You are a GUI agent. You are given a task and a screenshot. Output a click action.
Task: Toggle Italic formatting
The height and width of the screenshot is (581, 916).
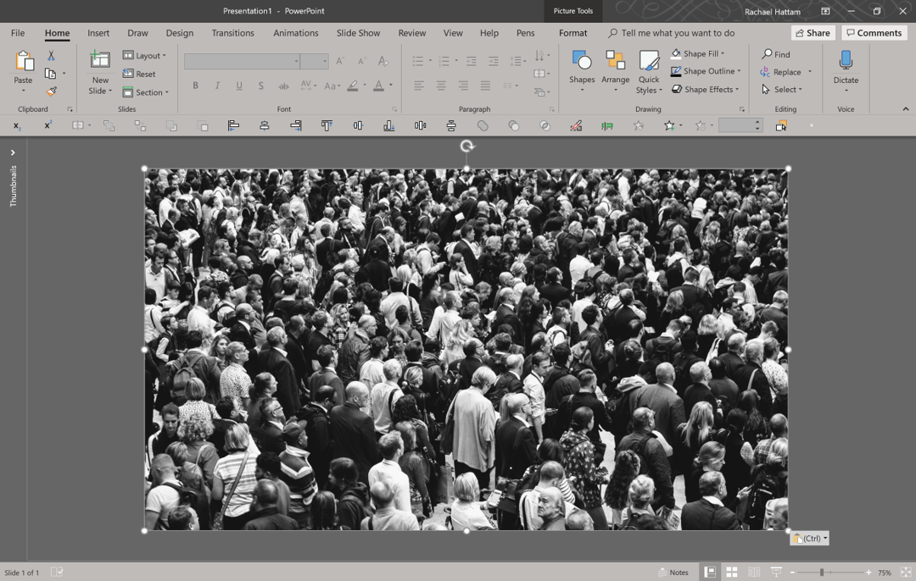coord(216,86)
